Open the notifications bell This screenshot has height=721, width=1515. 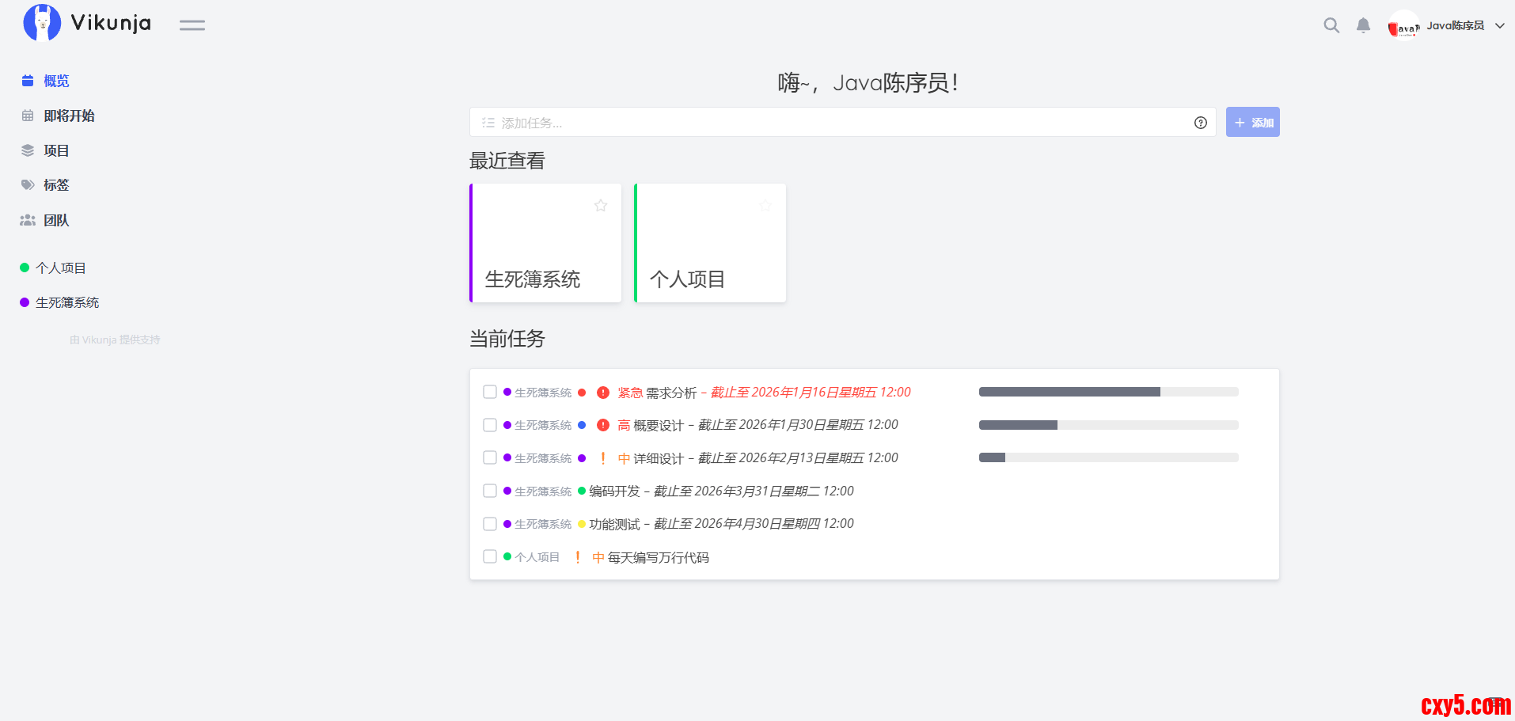click(x=1363, y=25)
